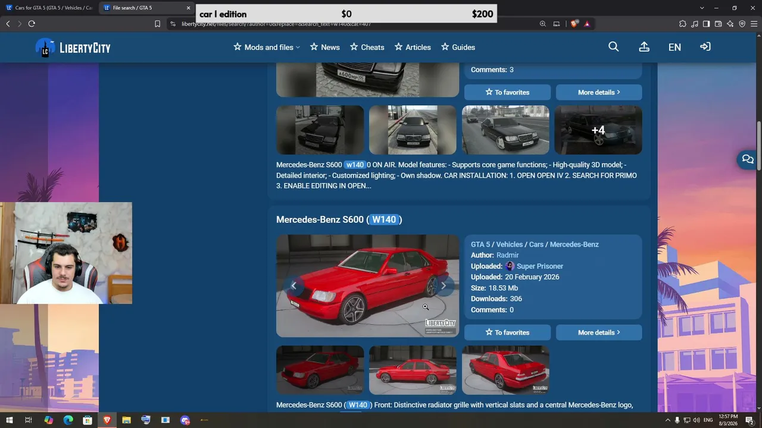This screenshot has width=762, height=428.
Task: Open the taskbar clock showing 12:57 PM
Action: (x=728, y=420)
